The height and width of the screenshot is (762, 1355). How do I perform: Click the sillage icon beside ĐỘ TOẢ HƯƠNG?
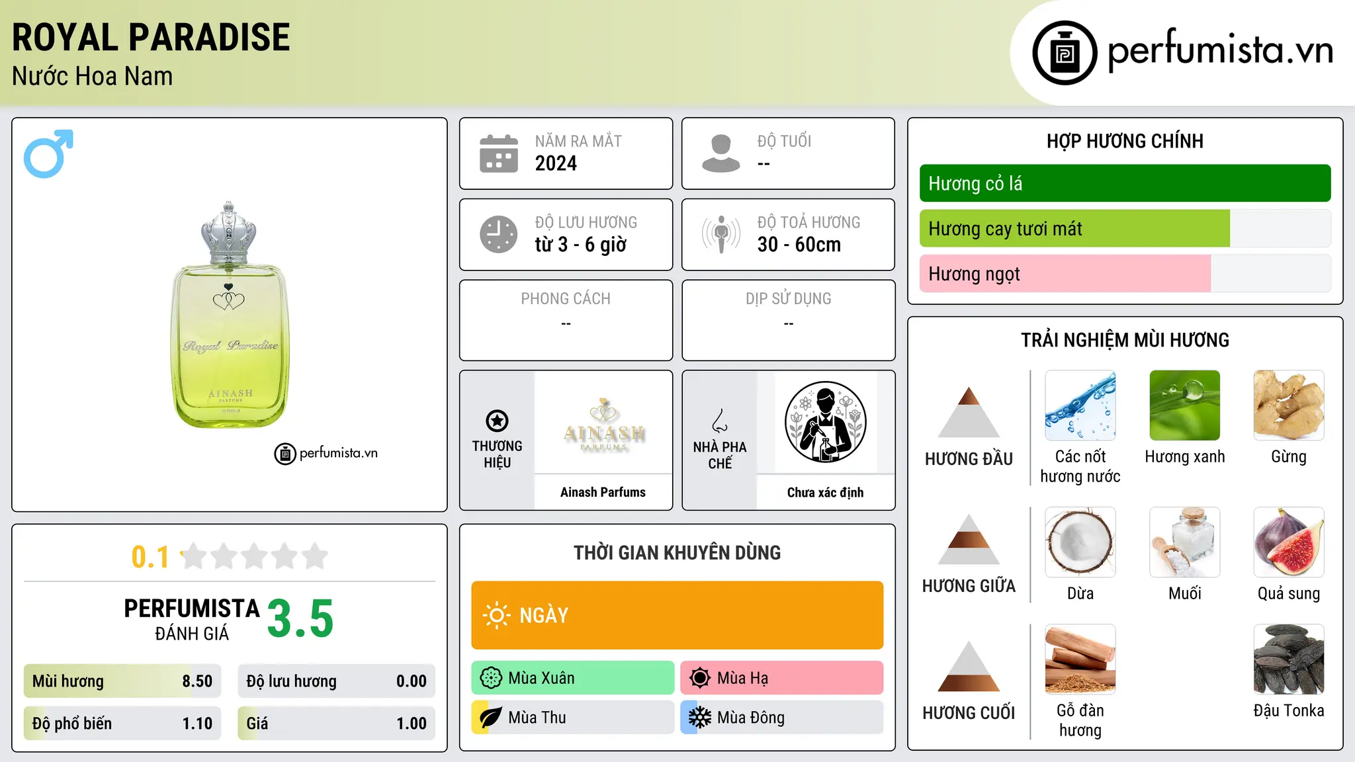click(721, 234)
